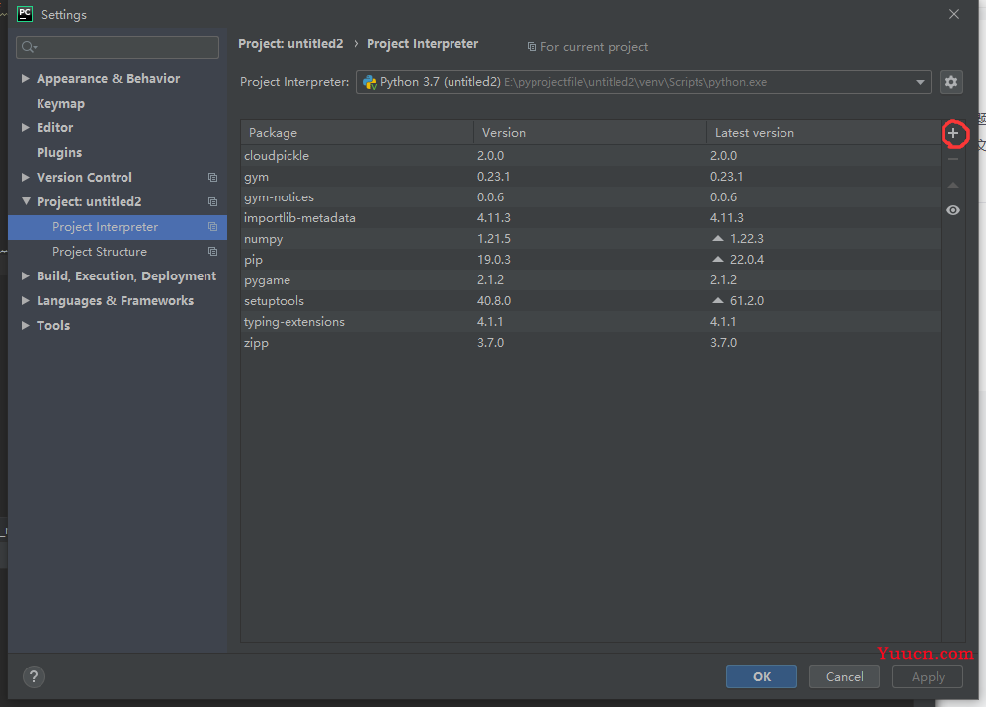Screen dimensions: 986x707
Task: Click the Apply button
Action: coord(928,676)
